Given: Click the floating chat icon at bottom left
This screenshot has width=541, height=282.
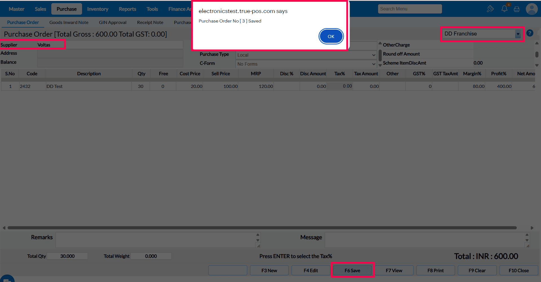Looking at the screenshot, I should click(7, 278).
